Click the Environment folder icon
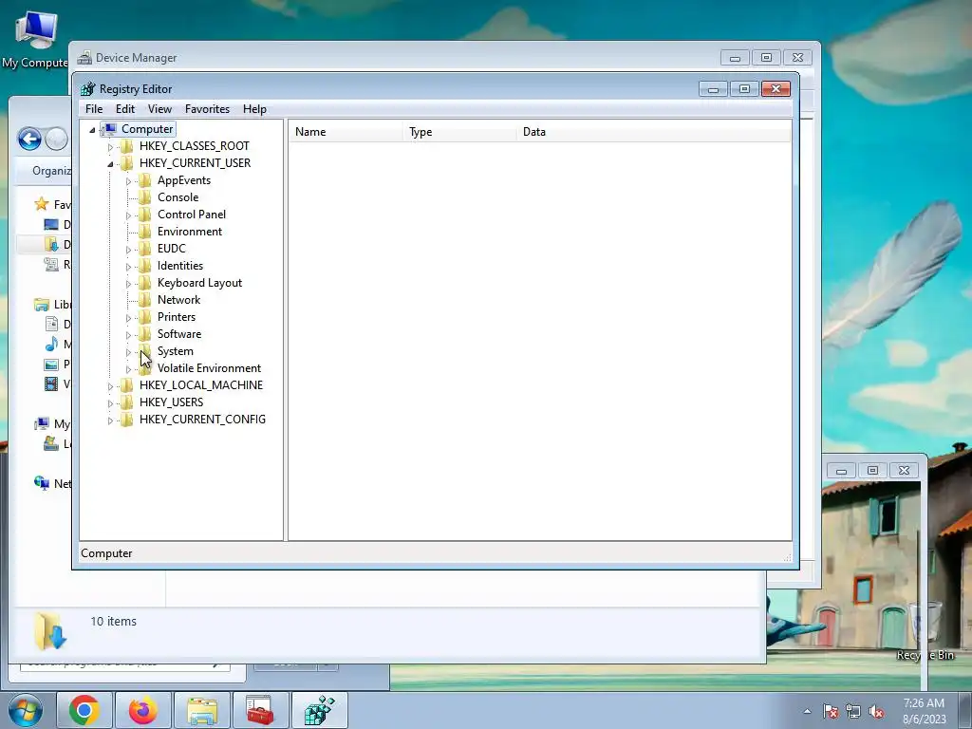Image resolution: width=972 pixels, height=729 pixels. pyautogui.click(x=144, y=232)
